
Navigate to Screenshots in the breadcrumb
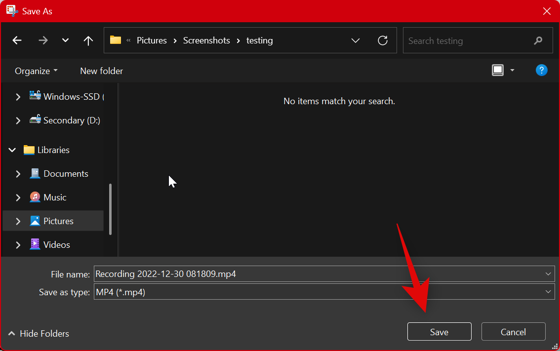pyautogui.click(x=206, y=40)
